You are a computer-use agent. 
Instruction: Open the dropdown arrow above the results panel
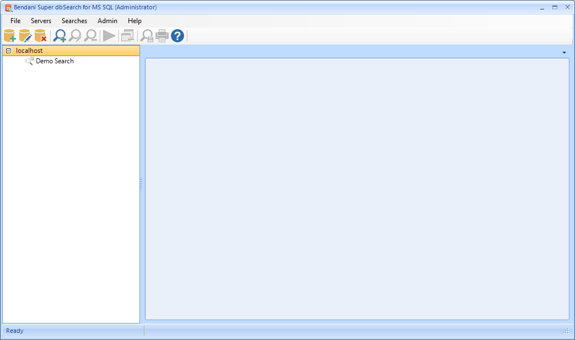[564, 53]
